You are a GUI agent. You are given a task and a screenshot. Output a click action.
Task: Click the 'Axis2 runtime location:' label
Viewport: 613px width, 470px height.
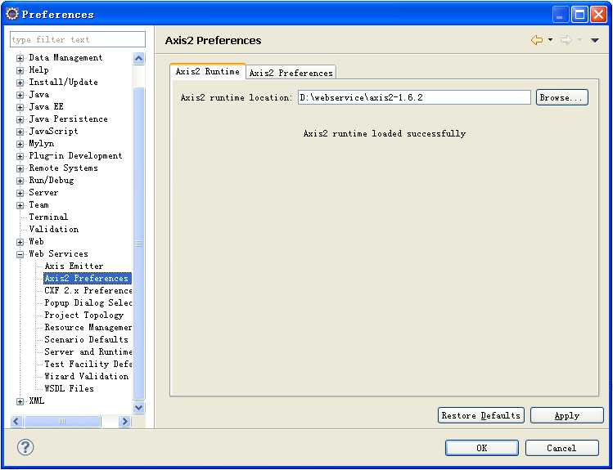237,97
